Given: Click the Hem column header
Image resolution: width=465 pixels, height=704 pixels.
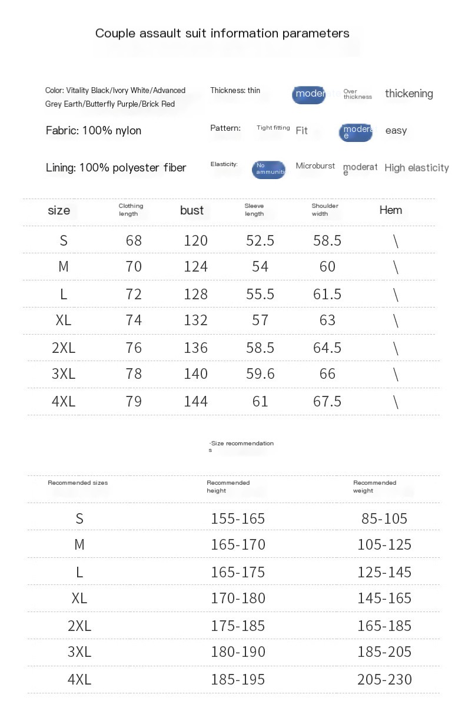Looking at the screenshot, I should [x=391, y=210].
